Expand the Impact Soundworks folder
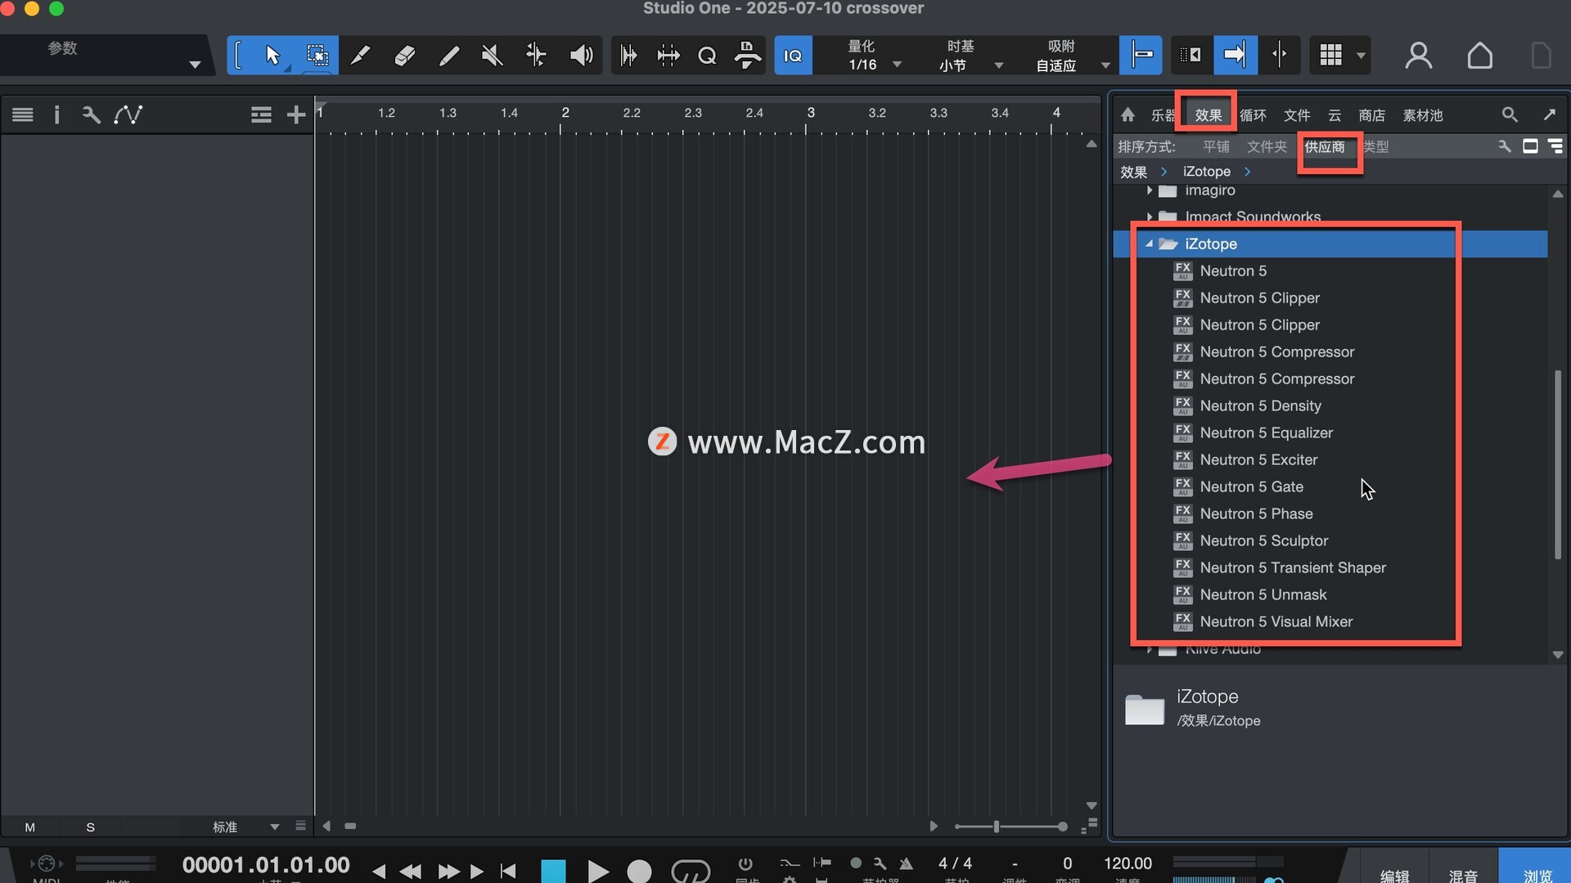The image size is (1571, 883). point(1150,217)
